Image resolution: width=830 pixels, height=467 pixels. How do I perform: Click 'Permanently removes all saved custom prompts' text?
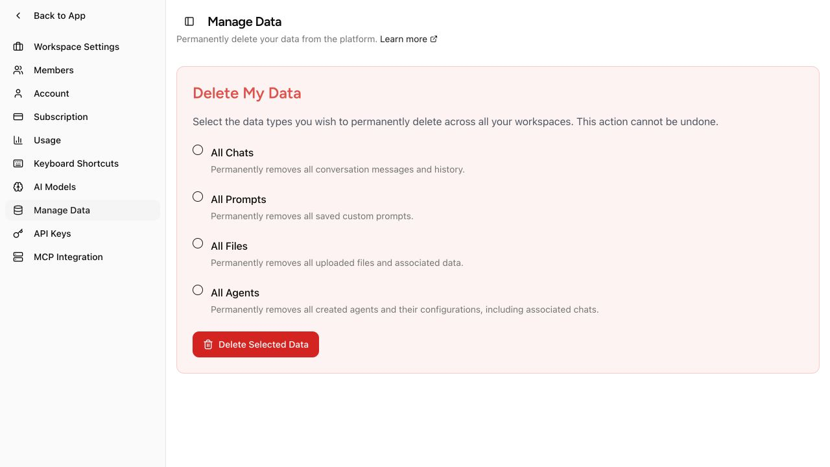[x=312, y=216]
